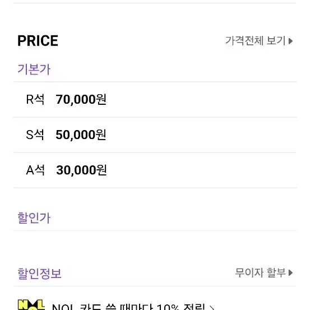The width and height of the screenshot is (310, 310).
Task: Click the triangle arrow beside 가격전체 보기
Action: click(x=290, y=41)
